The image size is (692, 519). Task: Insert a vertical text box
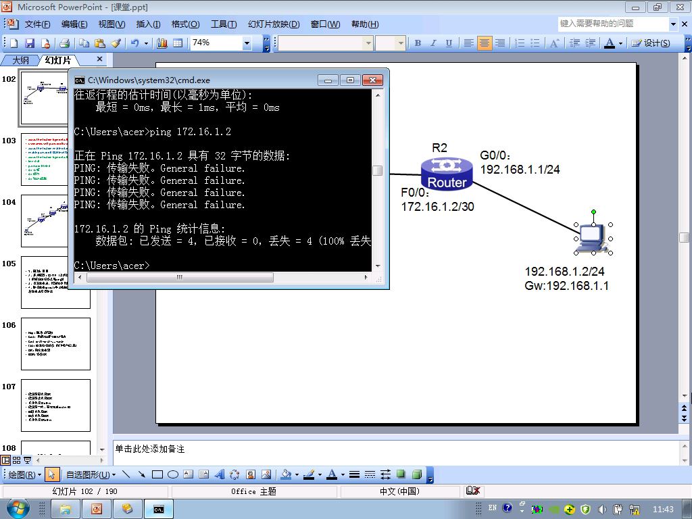tap(204, 474)
